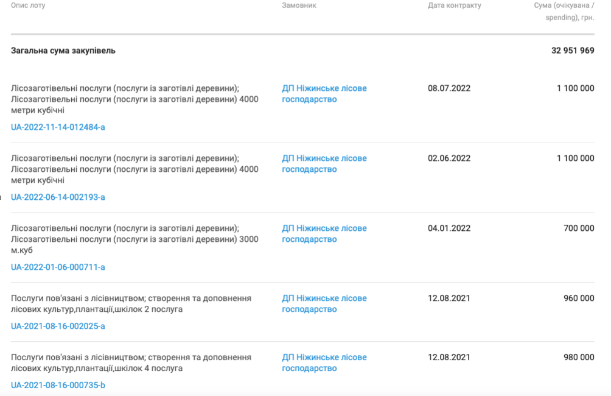Open tender link UA-2022-06-14-002193-a
Screen dimensions: 611x396
point(58,197)
